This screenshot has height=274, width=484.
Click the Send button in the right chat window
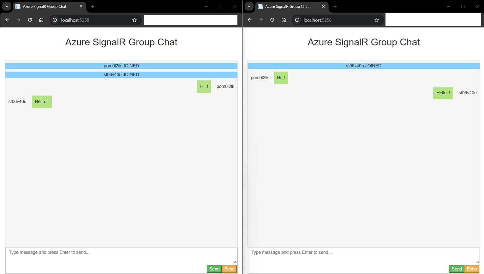[x=457, y=269]
